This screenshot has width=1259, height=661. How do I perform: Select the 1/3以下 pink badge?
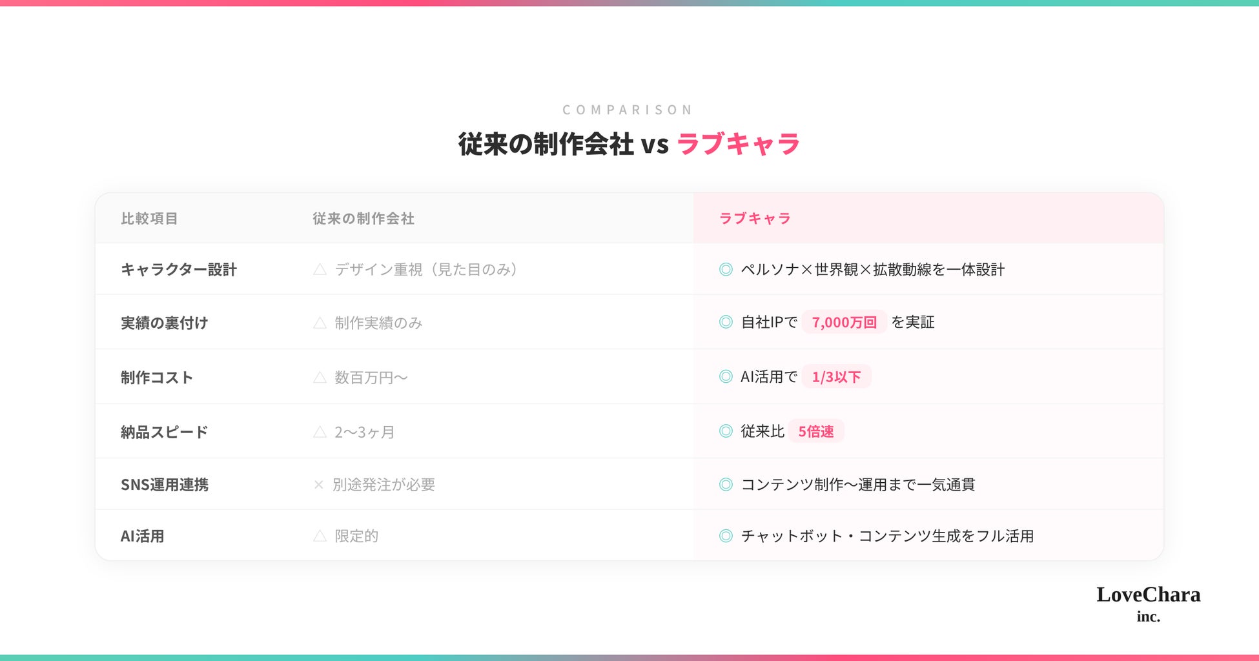click(x=836, y=376)
